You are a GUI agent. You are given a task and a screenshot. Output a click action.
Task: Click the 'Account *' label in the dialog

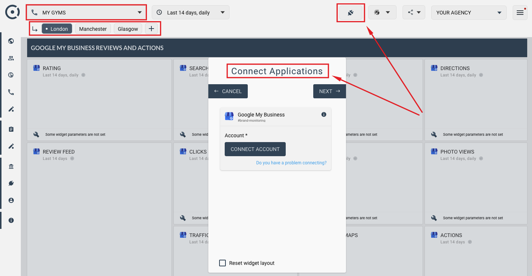coord(236,135)
